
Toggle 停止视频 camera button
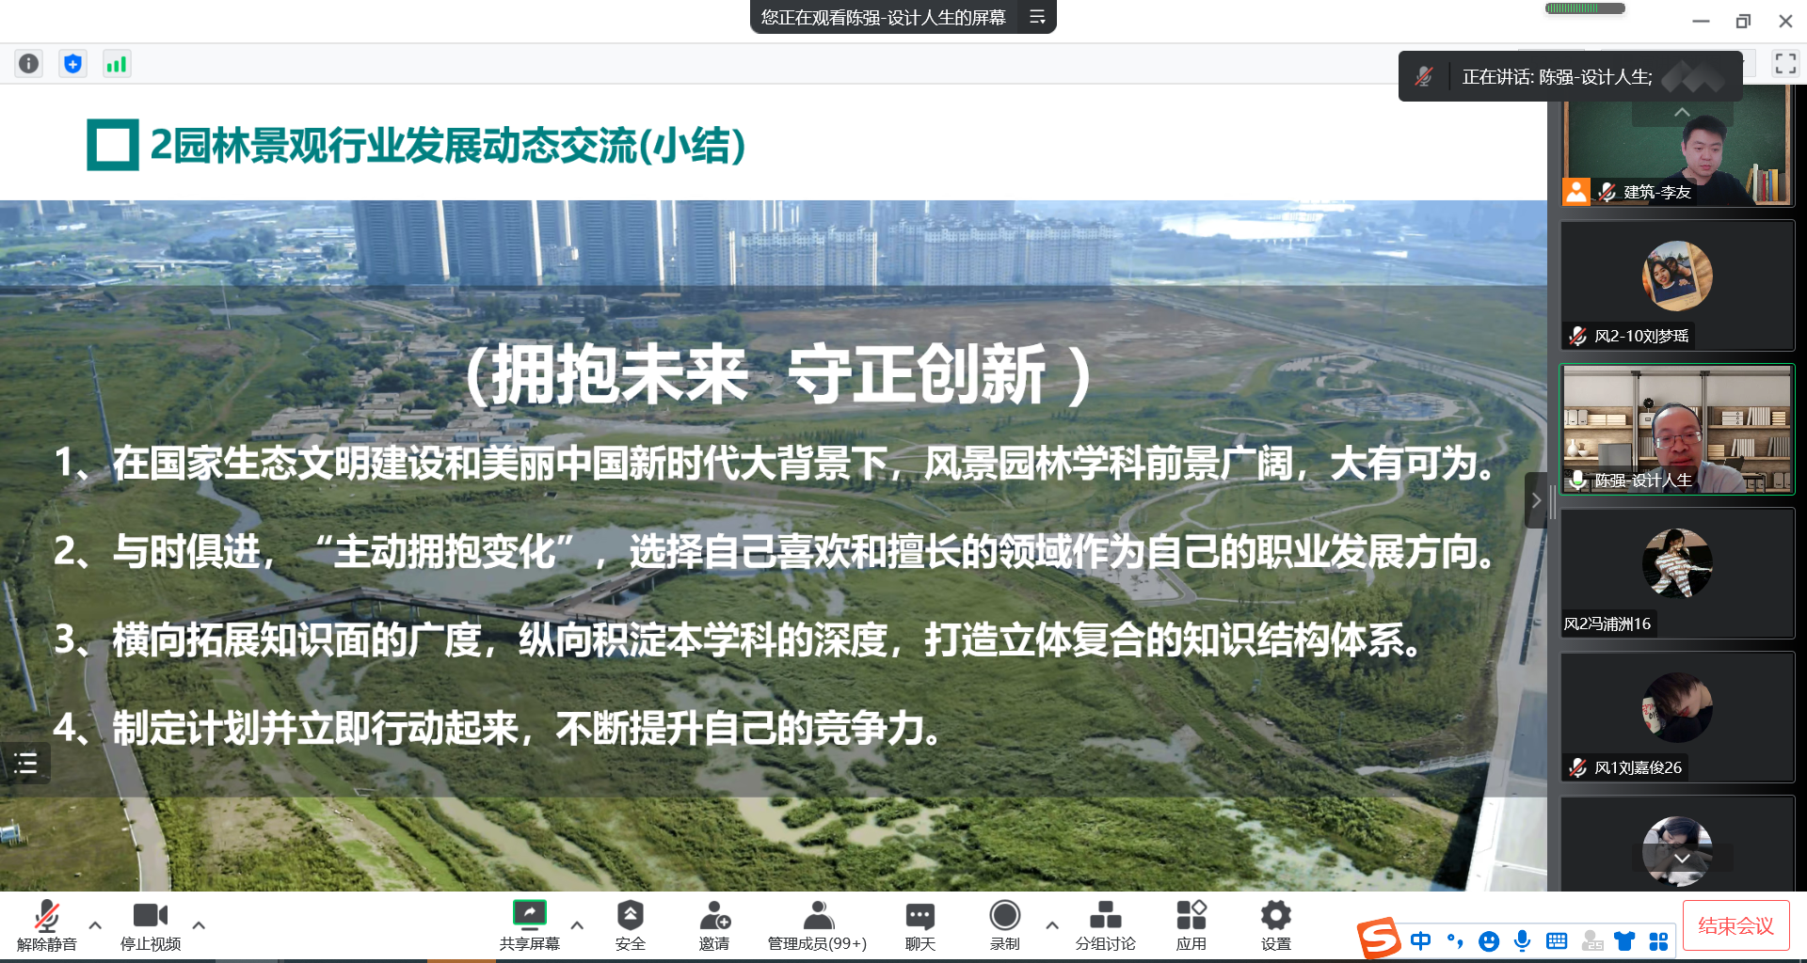[x=150, y=925]
